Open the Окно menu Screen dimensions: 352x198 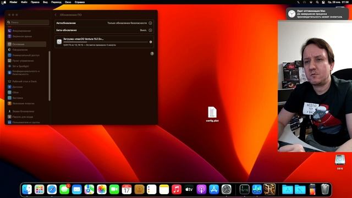(x=68, y=2)
